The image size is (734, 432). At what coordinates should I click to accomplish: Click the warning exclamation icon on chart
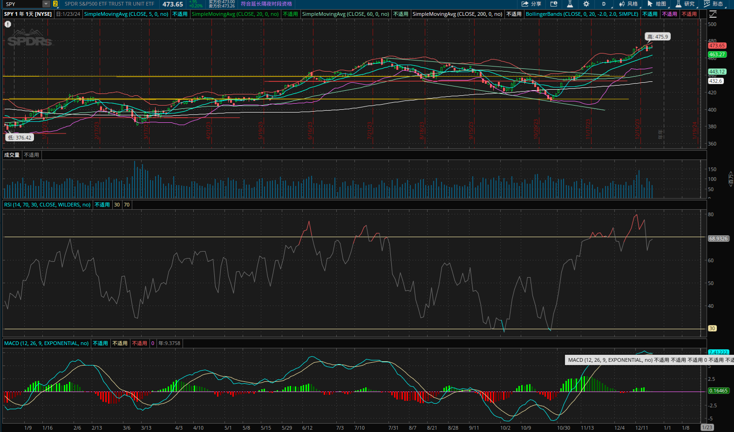click(8, 24)
